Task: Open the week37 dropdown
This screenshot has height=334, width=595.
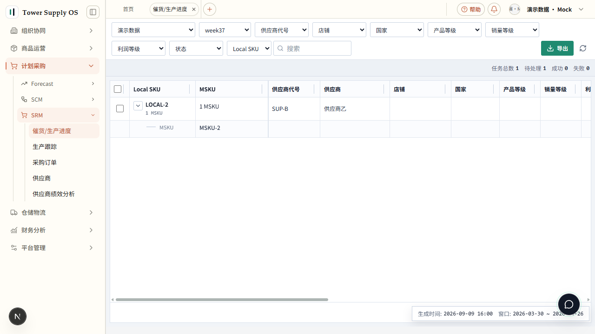Action: click(x=225, y=30)
